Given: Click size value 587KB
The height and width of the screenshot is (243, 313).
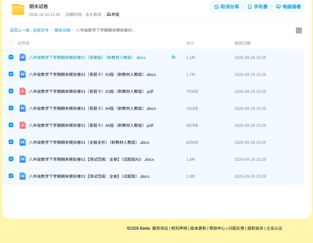Looking at the screenshot, I should pos(192,125).
